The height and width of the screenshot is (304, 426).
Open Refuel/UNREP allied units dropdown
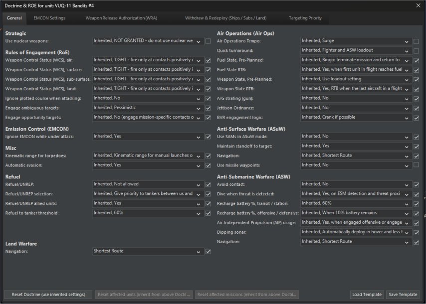click(x=148, y=203)
